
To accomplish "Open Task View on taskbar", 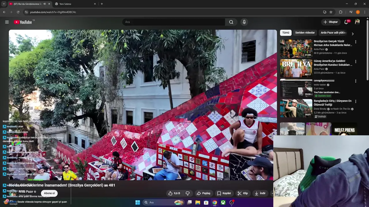I will 189,202.
